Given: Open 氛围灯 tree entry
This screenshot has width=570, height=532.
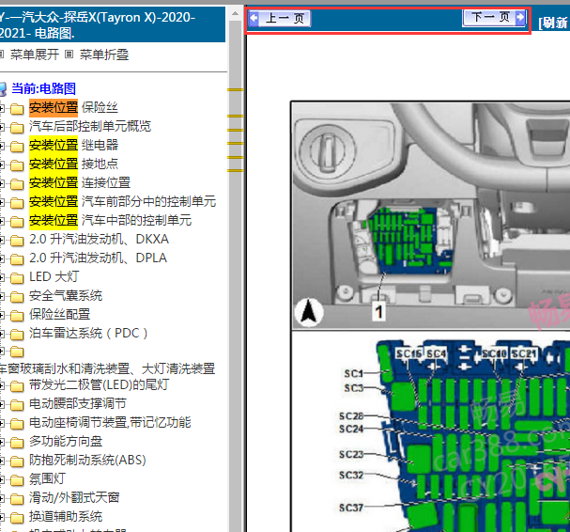Looking at the screenshot, I should 47,478.
